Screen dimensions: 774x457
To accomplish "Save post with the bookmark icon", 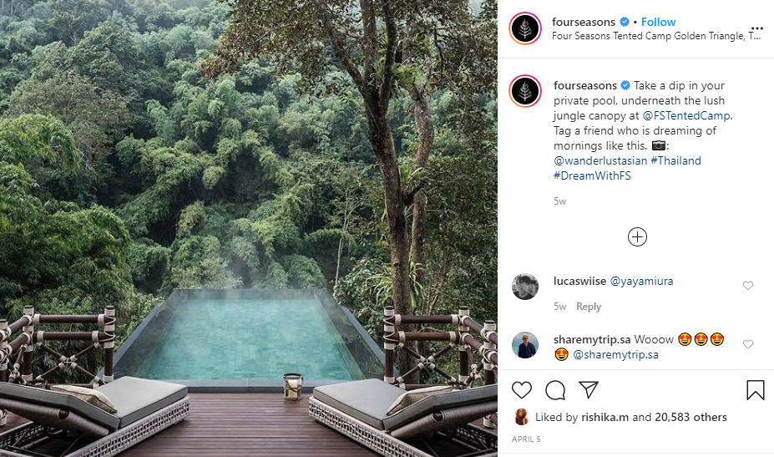I will click(x=755, y=389).
